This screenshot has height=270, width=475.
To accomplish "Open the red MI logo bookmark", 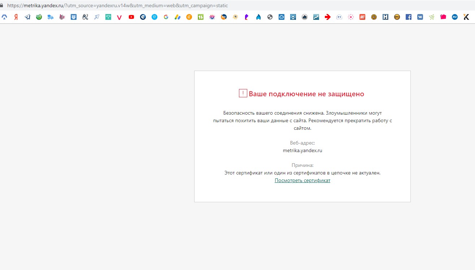I will [x=362, y=17].
